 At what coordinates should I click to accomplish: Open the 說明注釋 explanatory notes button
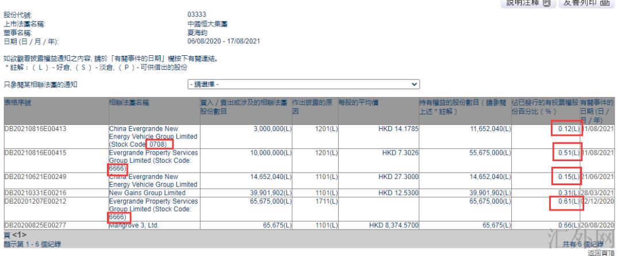[529, 3]
